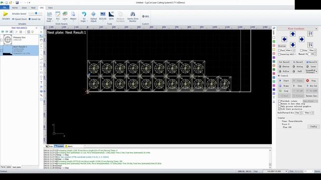Toggle Finished, return checkbox
The width and height of the screenshot is (321, 180).
point(279,101)
